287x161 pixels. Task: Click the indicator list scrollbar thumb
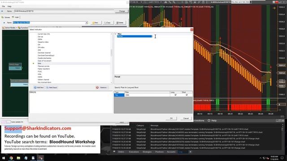click(112, 53)
